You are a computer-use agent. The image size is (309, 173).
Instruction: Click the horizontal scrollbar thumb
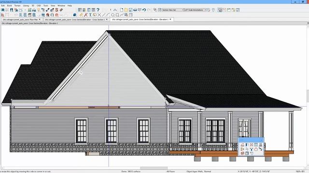[154, 168]
